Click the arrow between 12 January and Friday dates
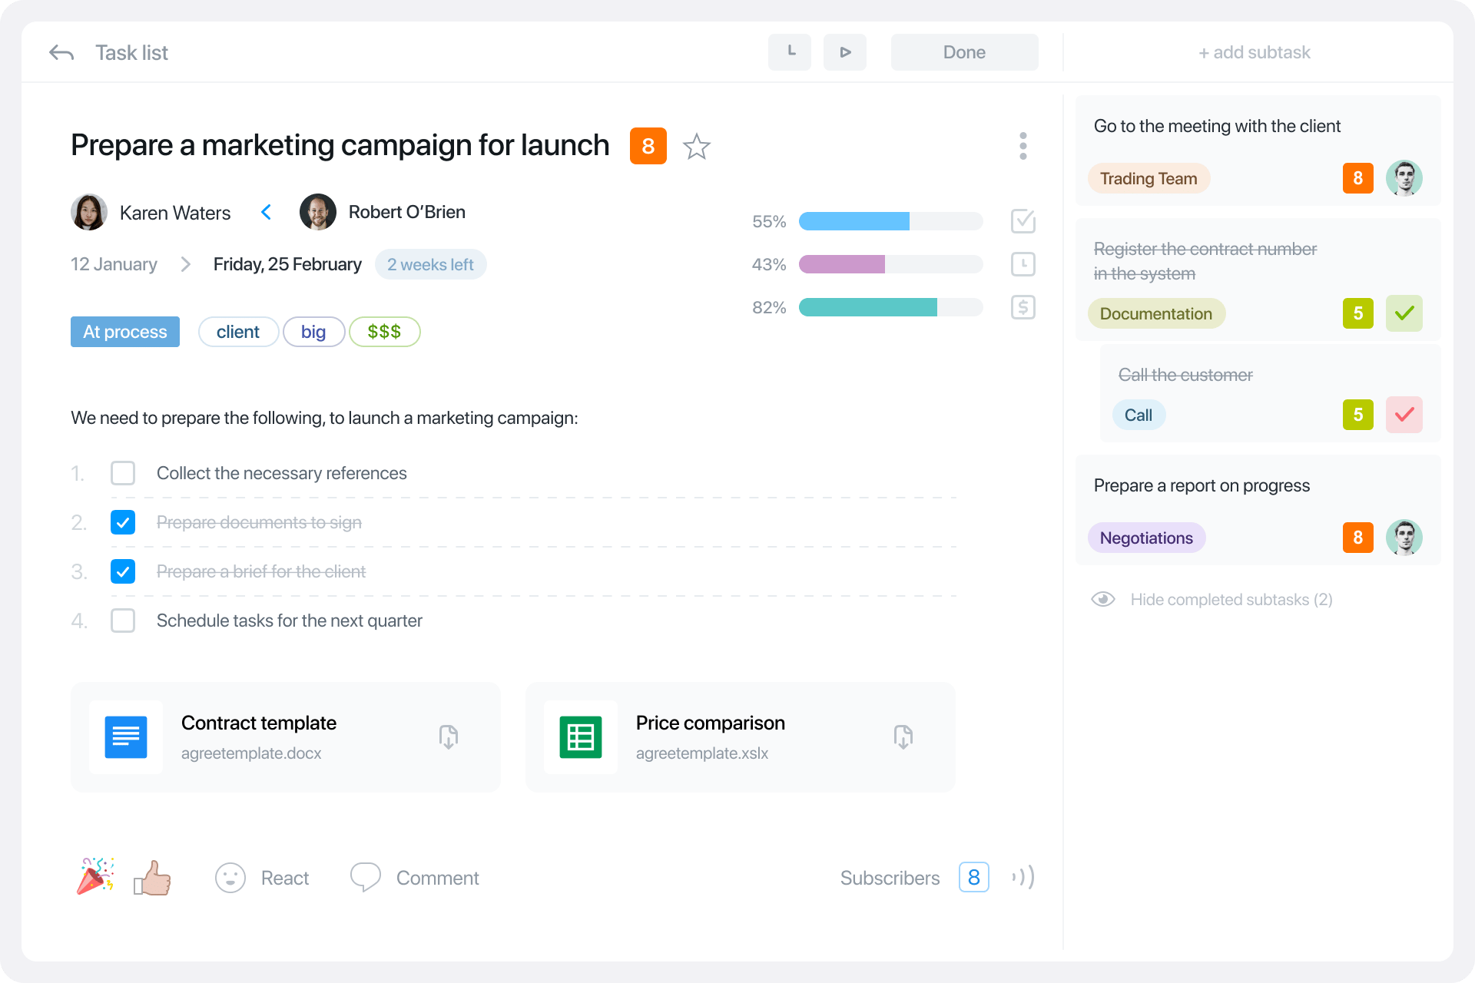 click(x=184, y=264)
